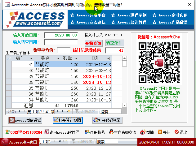Expand the 编号 column filter dropdown
The image size is (196, 146).
coord(31,58)
